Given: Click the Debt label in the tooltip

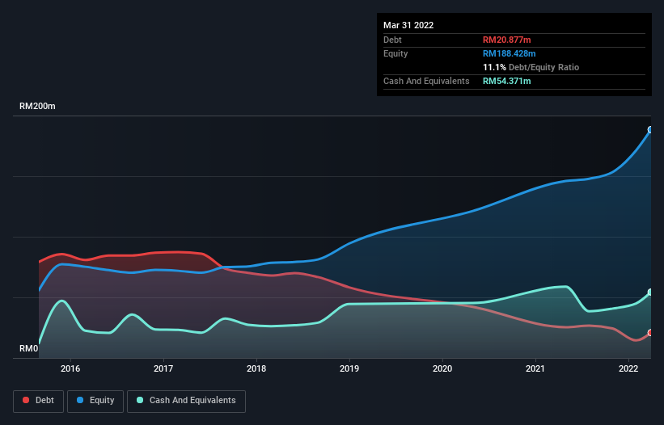Looking at the screenshot, I should 392,40.
